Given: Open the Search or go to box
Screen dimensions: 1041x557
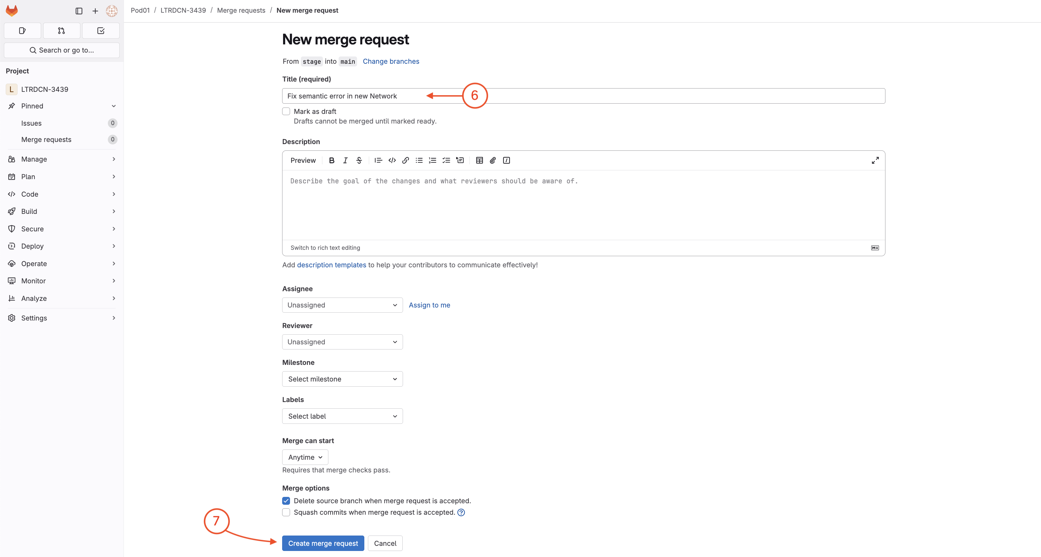Looking at the screenshot, I should click(61, 50).
